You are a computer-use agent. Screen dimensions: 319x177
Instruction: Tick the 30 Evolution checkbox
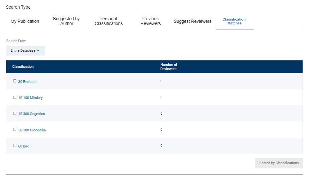pos(15,81)
